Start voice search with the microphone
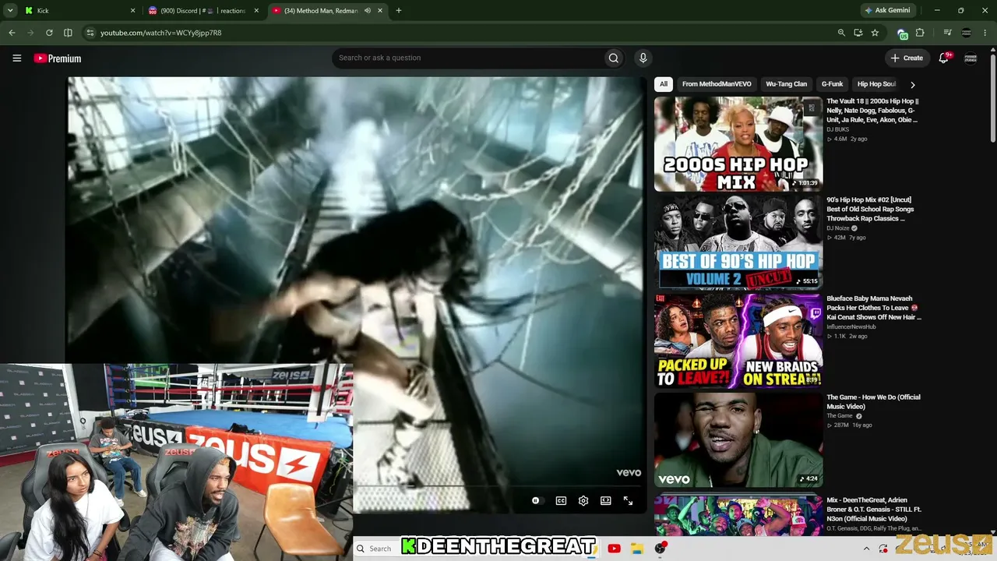This screenshot has width=997, height=561. [643, 58]
